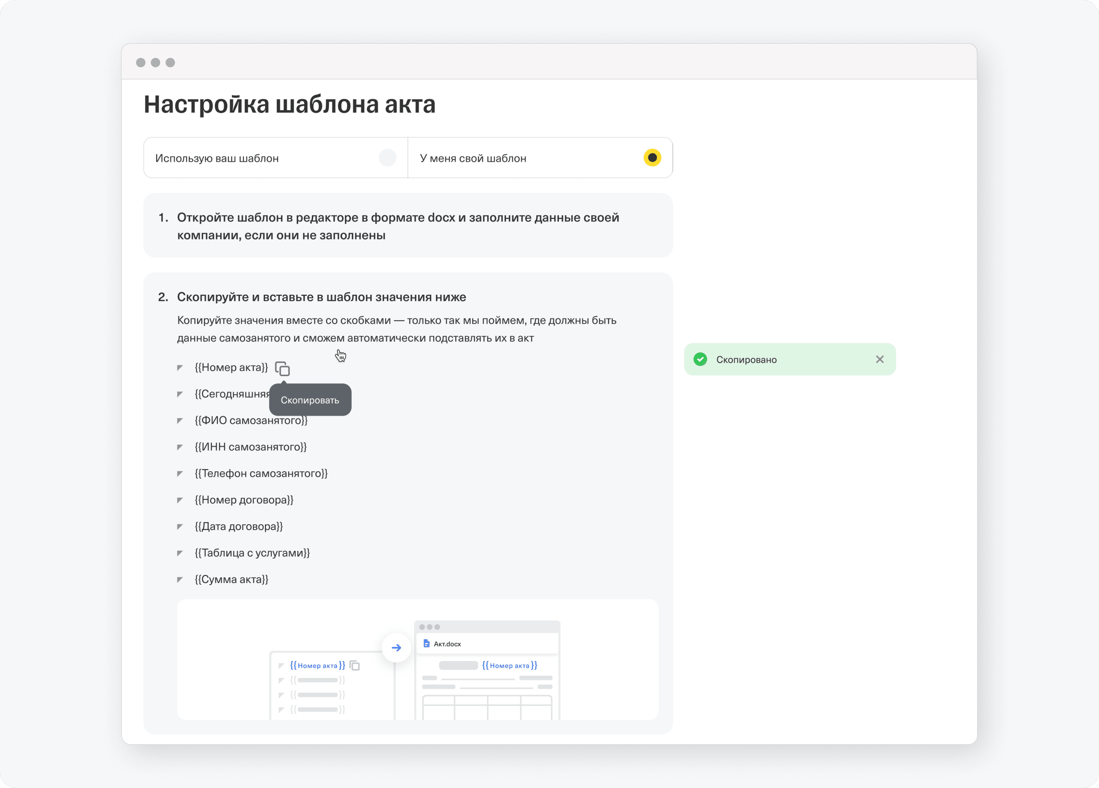The height and width of the screenshot is (788, 1099).
Task: Click the {{Таблица с услугами}} placeholder value
Action: 252,553
